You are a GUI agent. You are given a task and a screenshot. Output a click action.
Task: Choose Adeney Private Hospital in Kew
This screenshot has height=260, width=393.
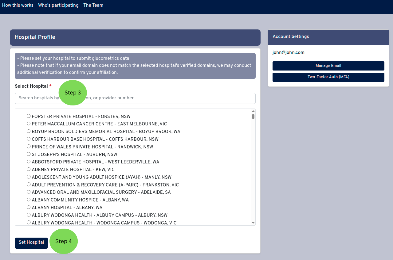(x=29, y=169)
